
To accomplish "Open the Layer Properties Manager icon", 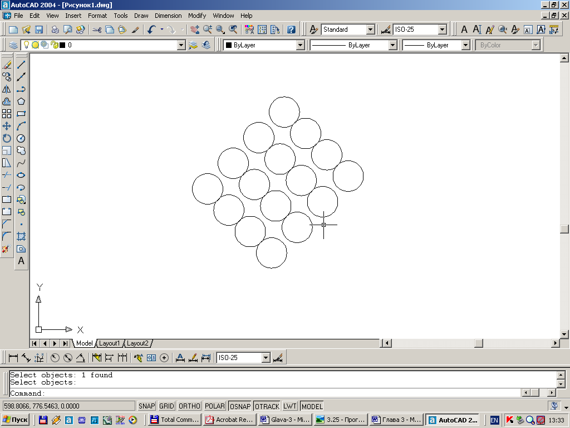I will [13, 45].
